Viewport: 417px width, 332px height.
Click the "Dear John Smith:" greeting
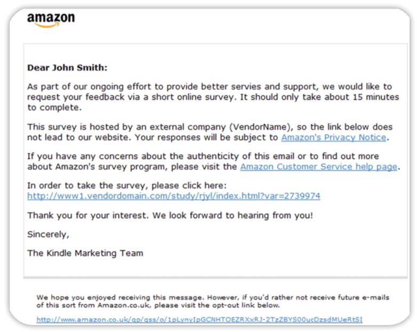click(x=67, y=68)
